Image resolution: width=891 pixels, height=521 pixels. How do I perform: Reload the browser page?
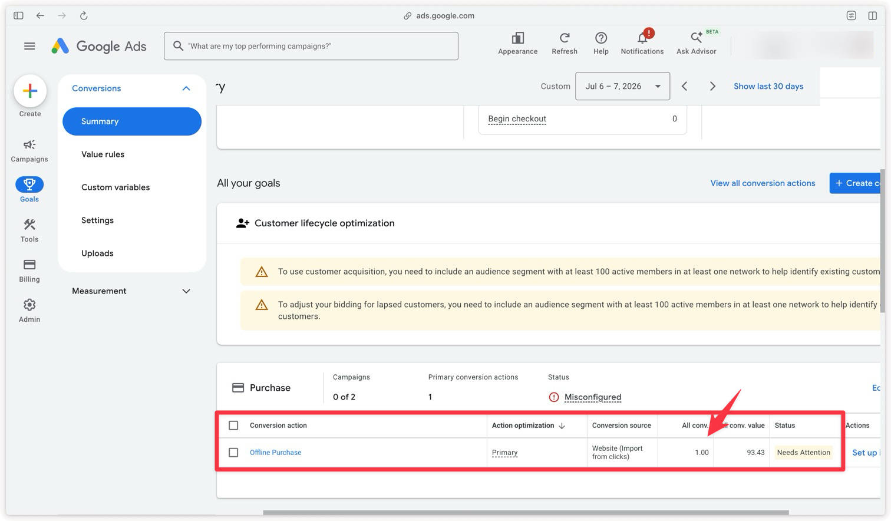coord(84,16)
